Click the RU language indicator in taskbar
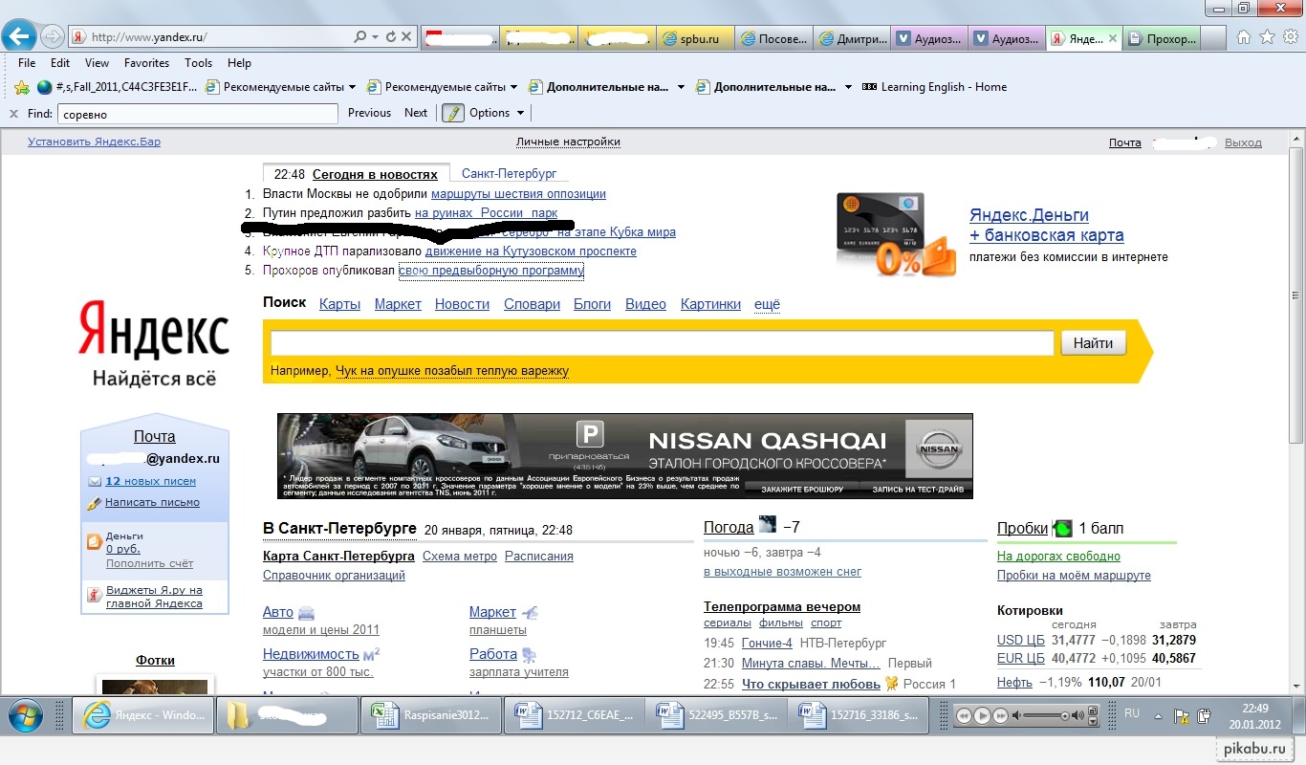The width and height of the screenshot is (1306, 765). [x=1132, y=713]
